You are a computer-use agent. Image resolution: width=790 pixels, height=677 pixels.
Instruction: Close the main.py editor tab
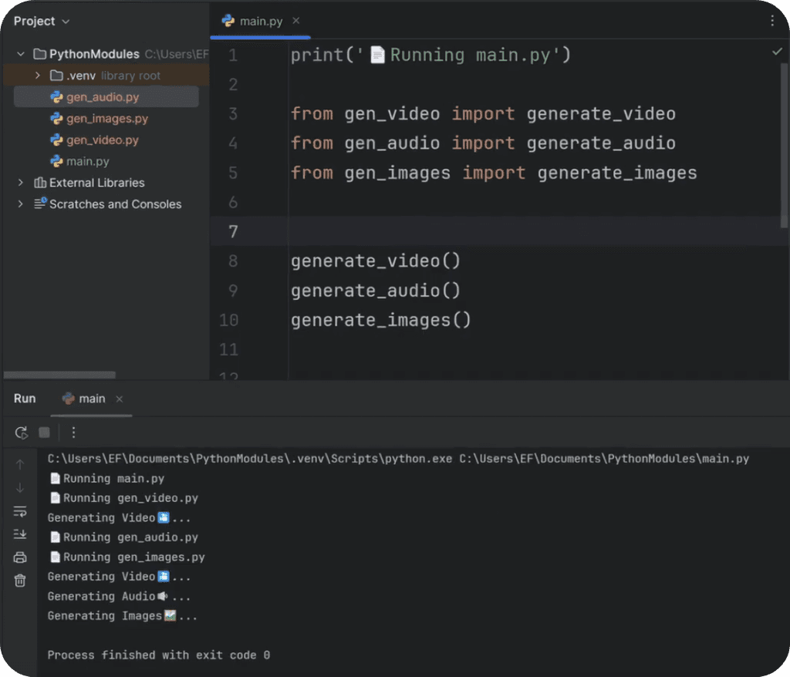click(x=296, y=21)
